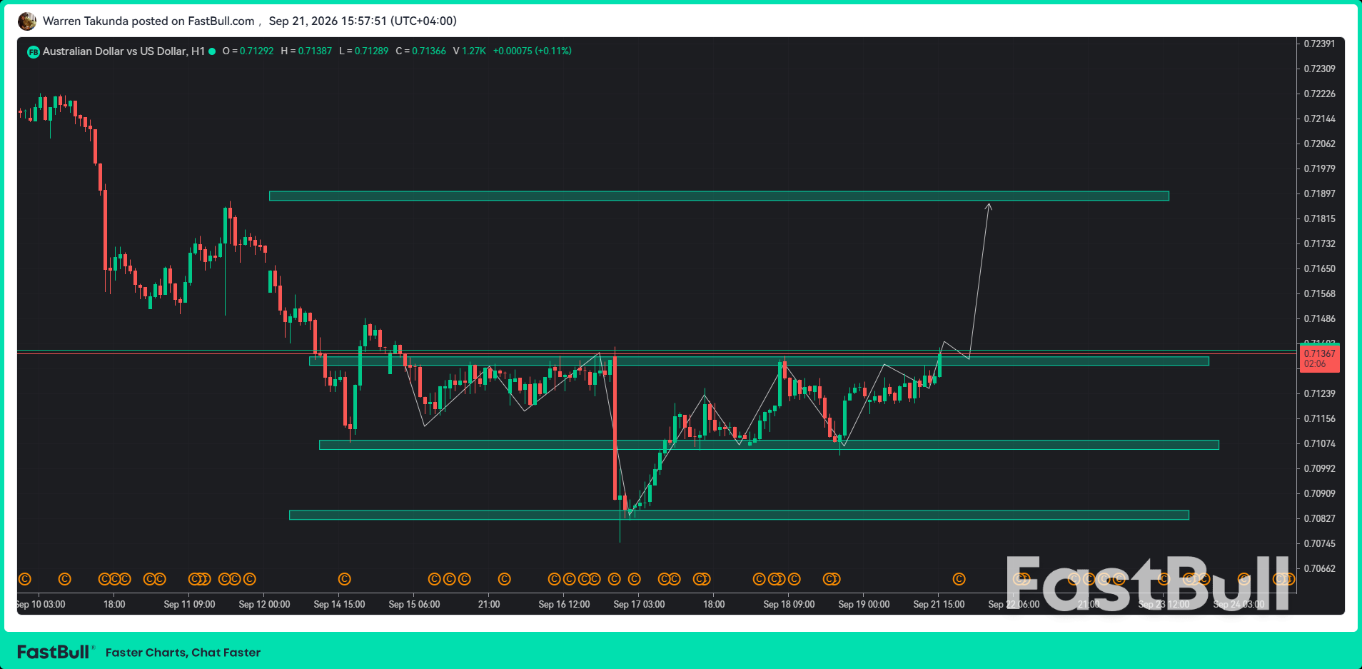Screen dimensions: 1362x669
Task: Click time axis label Sep 18 09:00
Action: point(789,605)
